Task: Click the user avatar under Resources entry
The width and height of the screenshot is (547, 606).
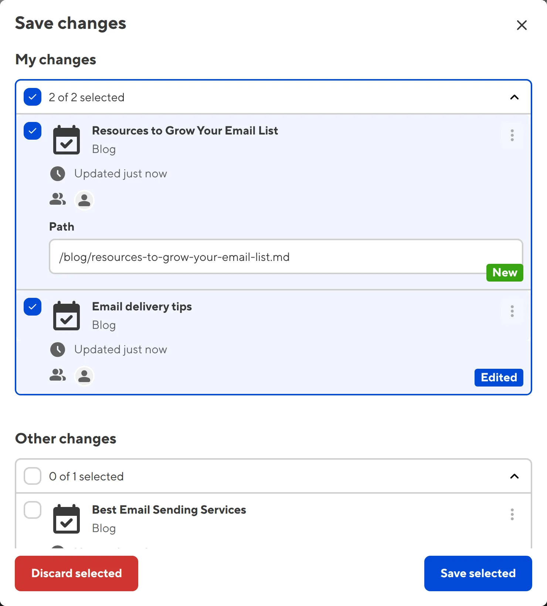Action: click(84, 200)
